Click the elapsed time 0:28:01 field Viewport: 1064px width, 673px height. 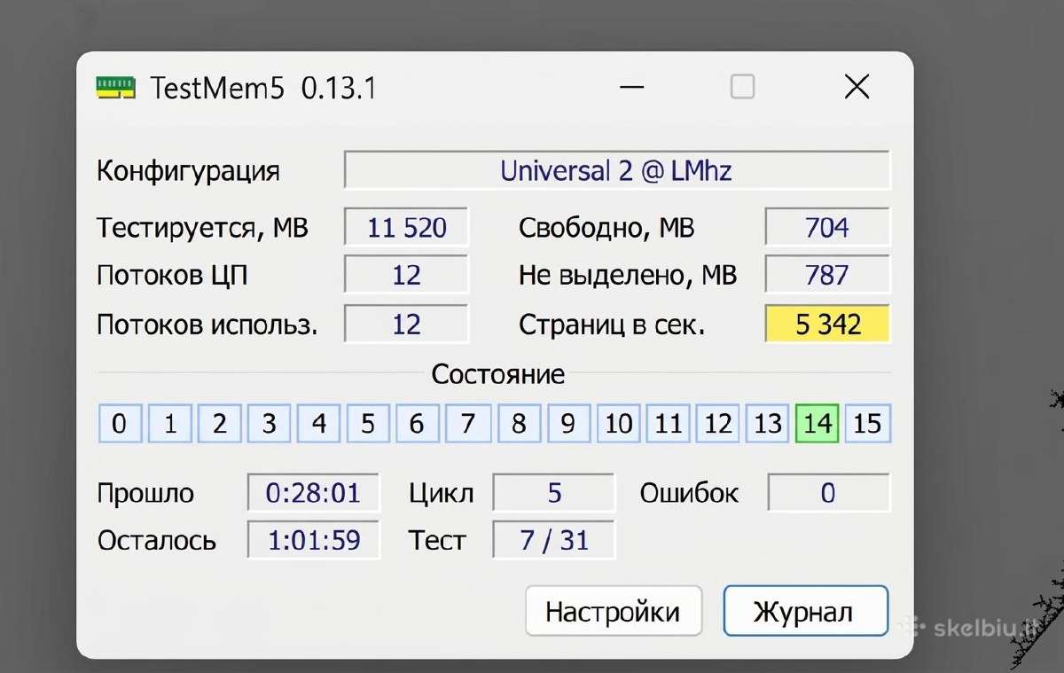313,493
